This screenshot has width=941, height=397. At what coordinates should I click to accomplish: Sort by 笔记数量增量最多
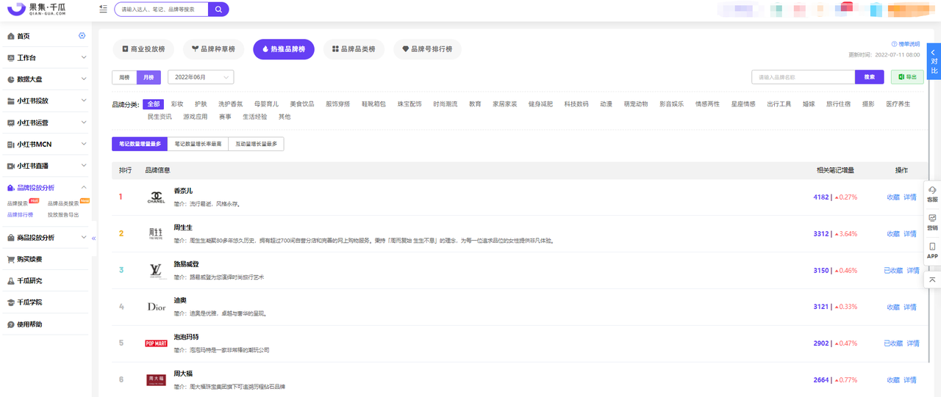click(x=140, y=144)
